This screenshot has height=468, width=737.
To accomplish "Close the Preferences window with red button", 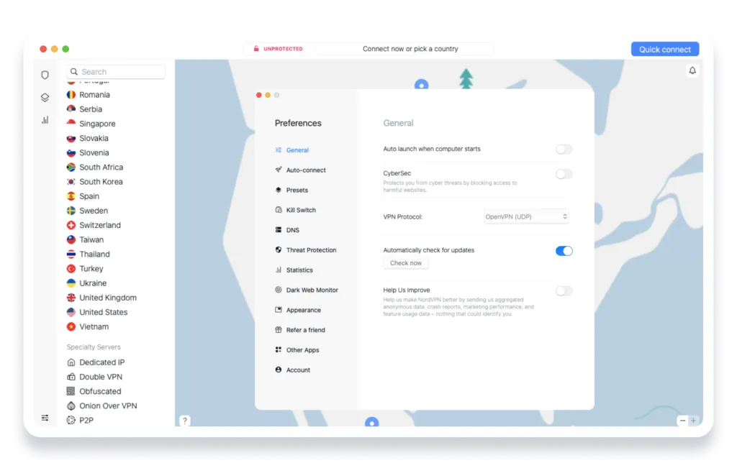I will coord(258,95).
